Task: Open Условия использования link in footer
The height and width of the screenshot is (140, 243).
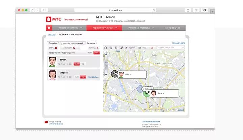Action: point(151,121)
